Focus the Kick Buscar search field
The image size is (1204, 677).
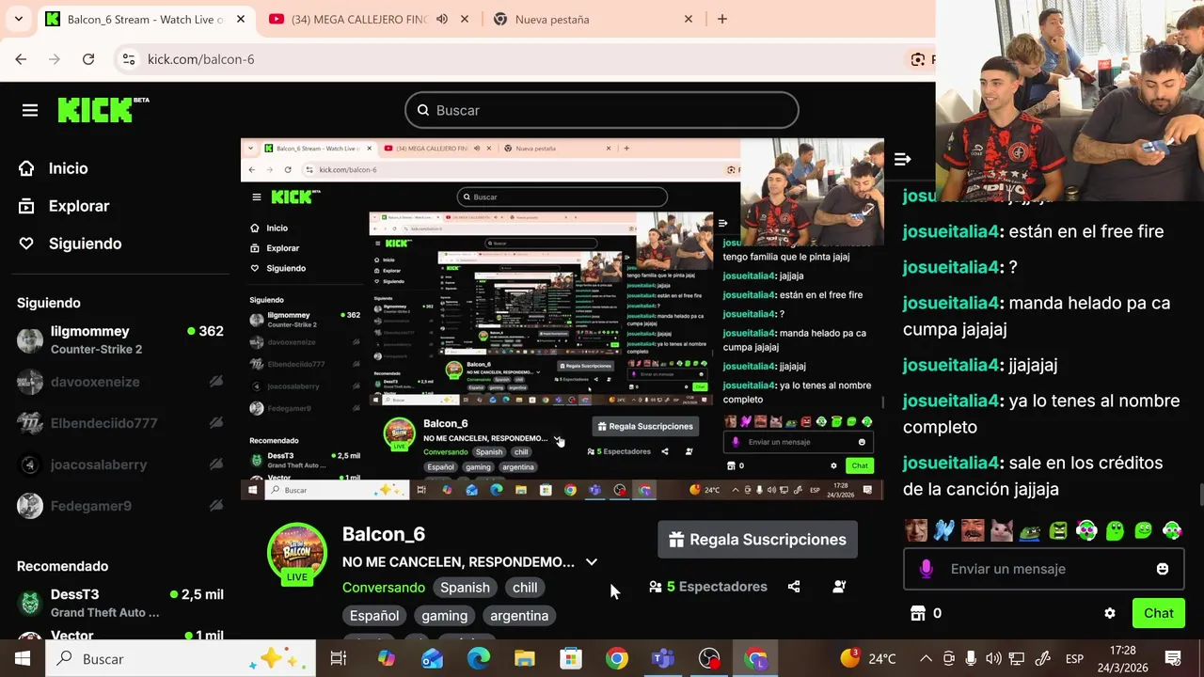pos(602,110)
